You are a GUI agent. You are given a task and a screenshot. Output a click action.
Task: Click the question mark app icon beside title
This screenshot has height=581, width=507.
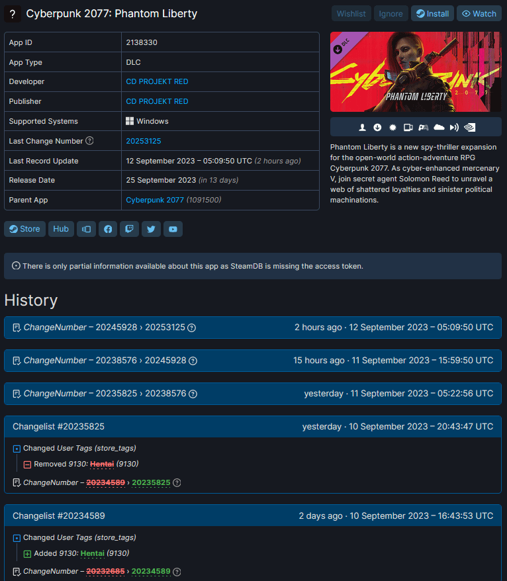[13, 14]
